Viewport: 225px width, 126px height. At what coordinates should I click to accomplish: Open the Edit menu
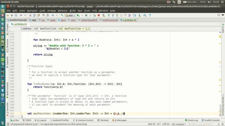[x=15, y=11]
